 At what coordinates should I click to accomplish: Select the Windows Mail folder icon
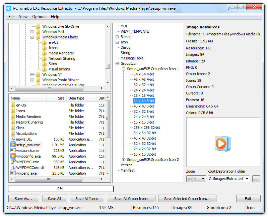click(x=38, y=32)
